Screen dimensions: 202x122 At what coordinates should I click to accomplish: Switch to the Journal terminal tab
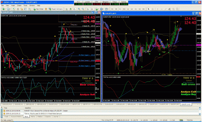56,117
